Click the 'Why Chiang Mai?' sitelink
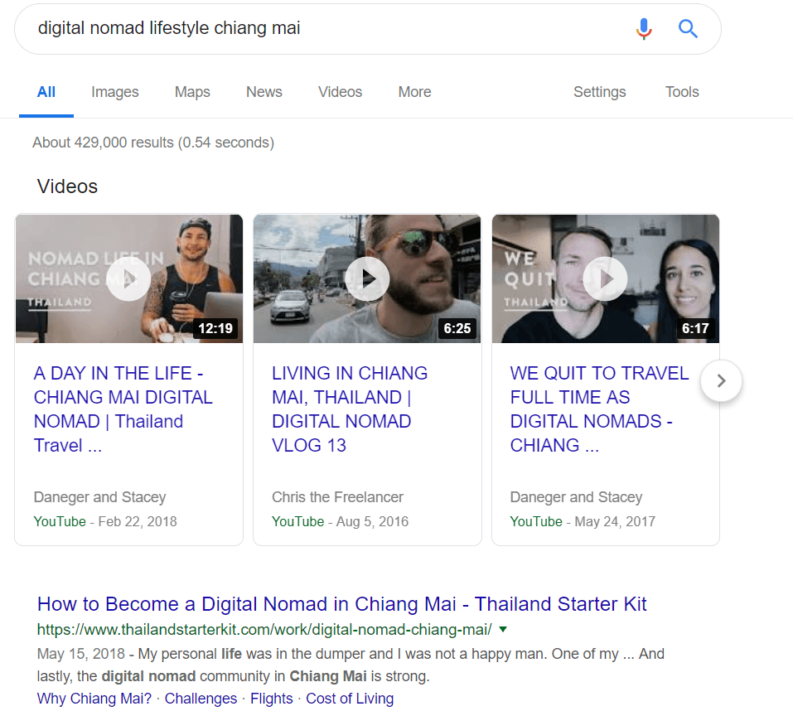Image resolution: width=793 pixels, height=716 pixels. 94,699
